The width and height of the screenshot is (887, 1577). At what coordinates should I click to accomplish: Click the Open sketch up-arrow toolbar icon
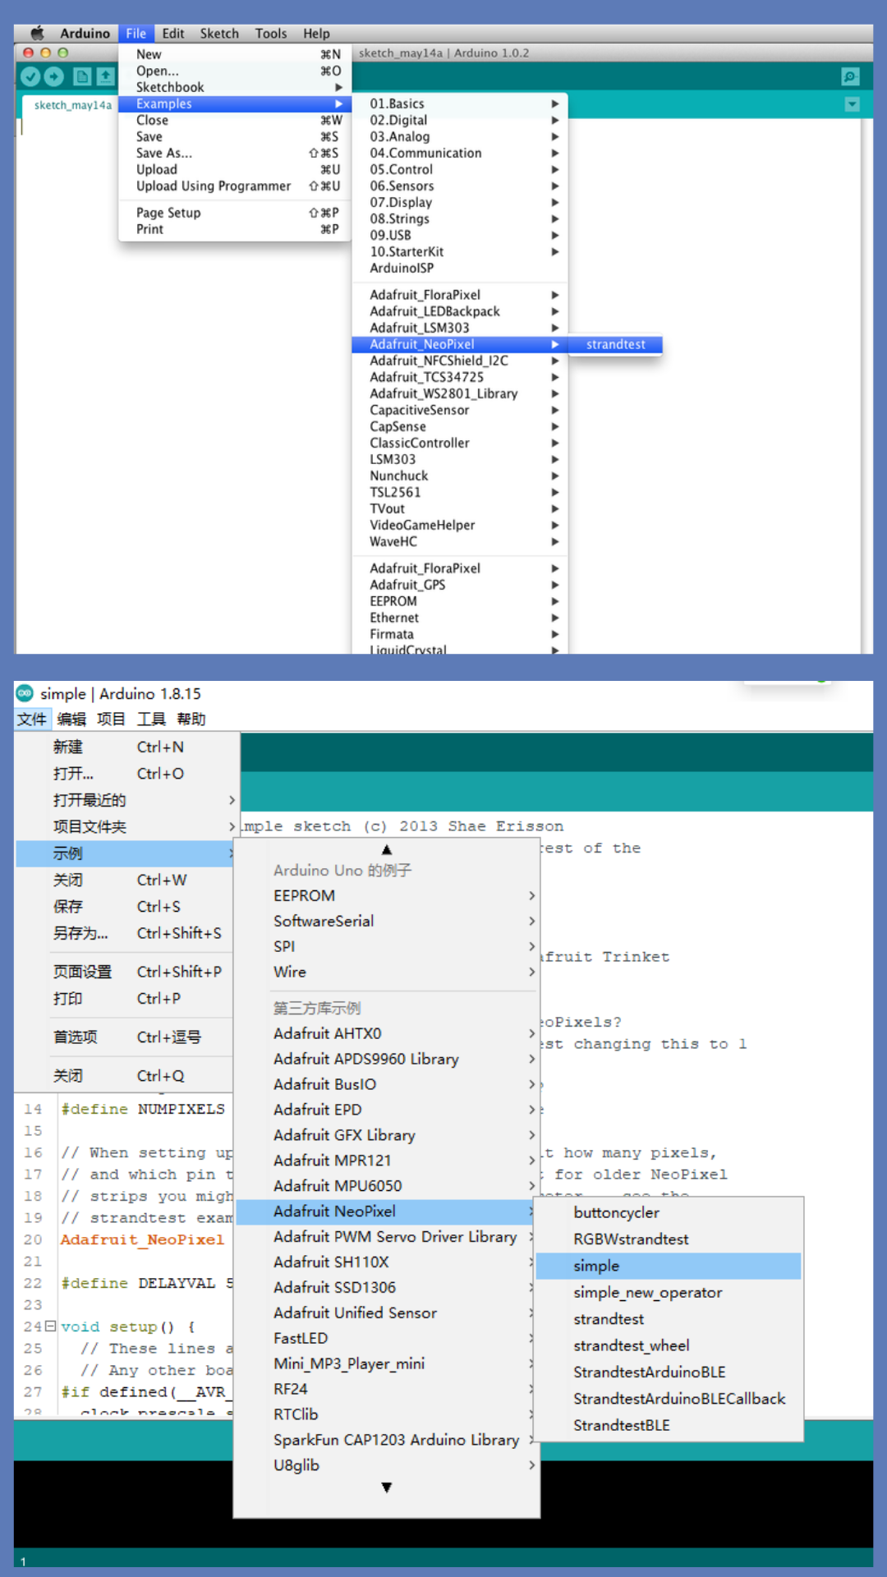pos(106,76)
